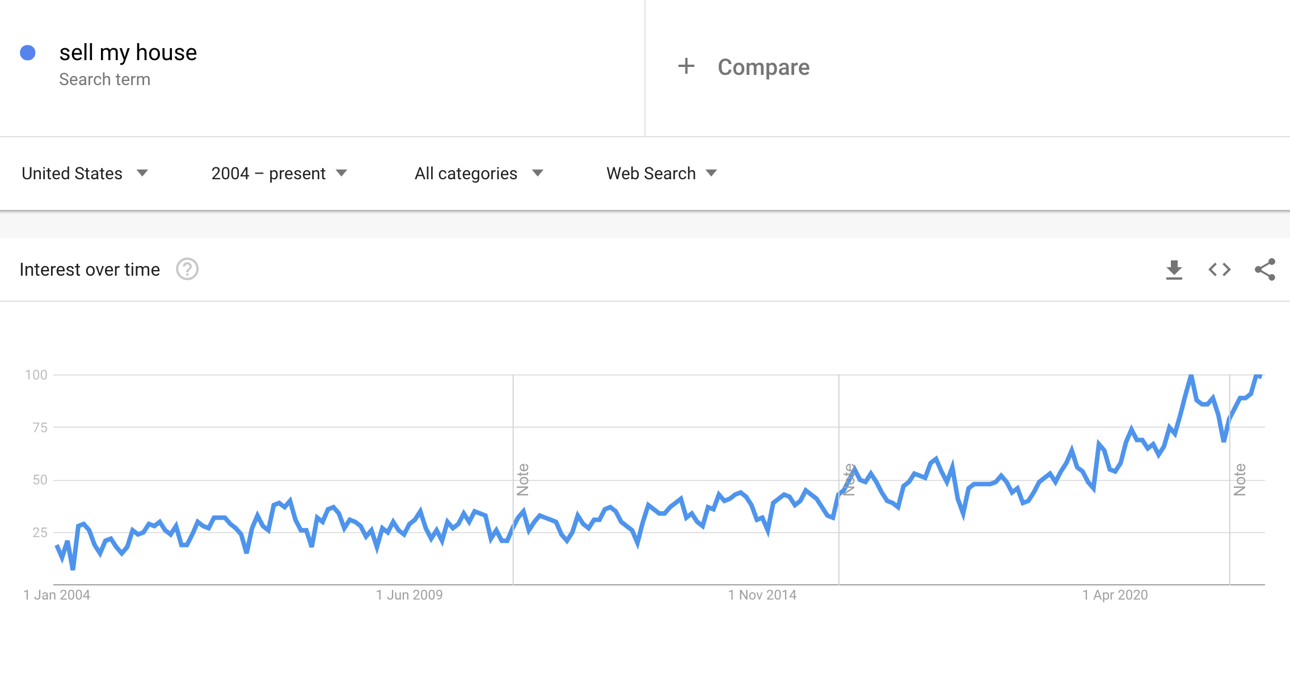Image resolution: width=1290 pixels, height=675 pixels.
Task: Click the "Search term" subtitle label
Action: point(105,79)
